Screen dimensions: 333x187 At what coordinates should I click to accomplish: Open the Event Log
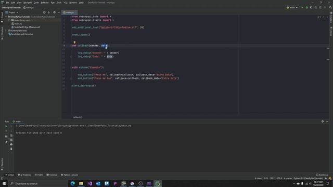click(x=322, y=175)
